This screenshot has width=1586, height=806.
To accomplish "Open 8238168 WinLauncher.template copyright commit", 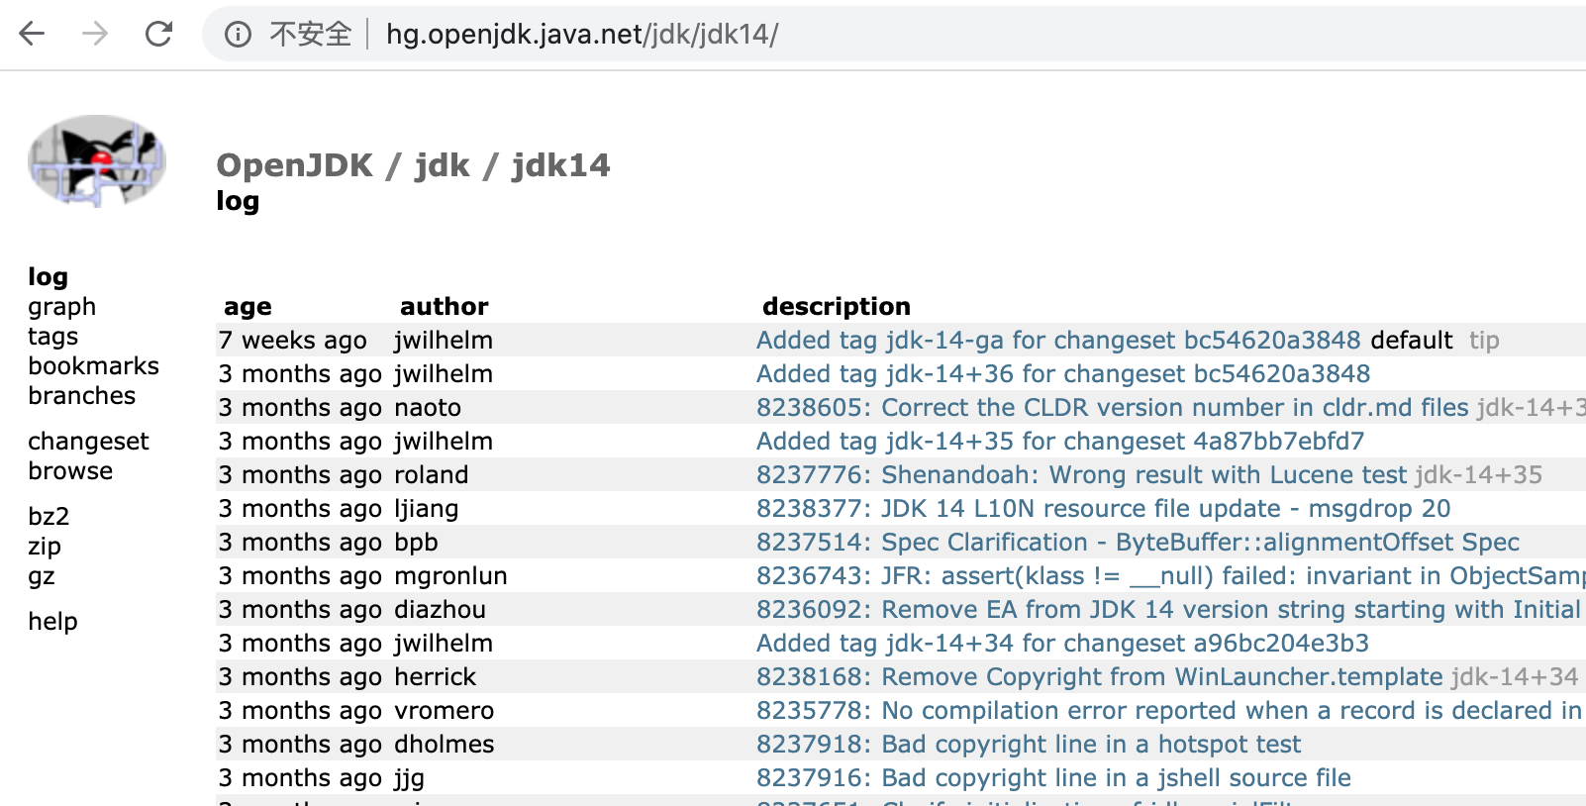I will click(1100, 677).
